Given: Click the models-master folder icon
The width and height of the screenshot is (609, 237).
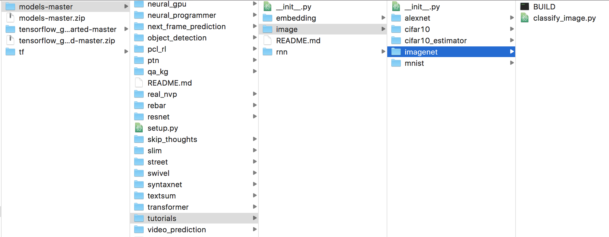Looking at the screenshot, I should point(10,7).
